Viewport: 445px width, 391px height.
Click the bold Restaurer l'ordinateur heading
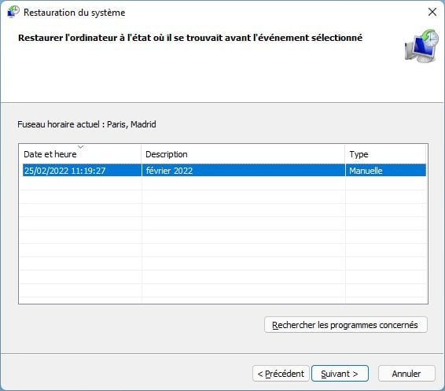pos(190,38)
